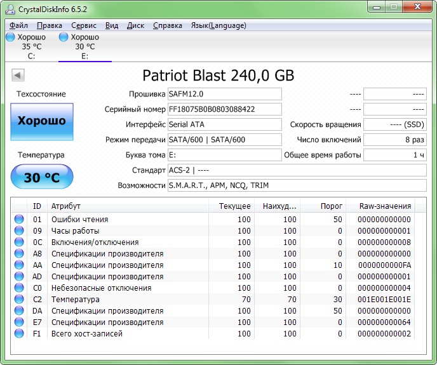
Task: Click the Прошивка field SAFM12.0
Action: pos(225,94)
